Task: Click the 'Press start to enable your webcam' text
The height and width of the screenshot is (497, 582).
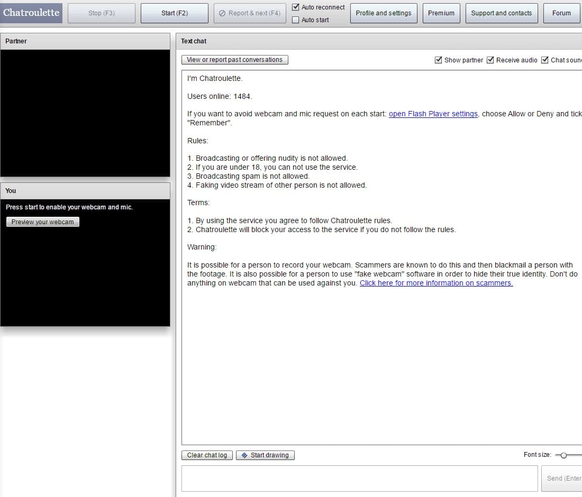Action: 69,207
